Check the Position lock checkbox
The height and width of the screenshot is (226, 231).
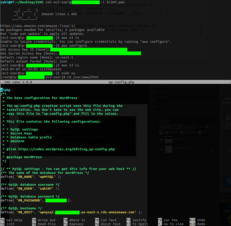(x=182, y=132)
